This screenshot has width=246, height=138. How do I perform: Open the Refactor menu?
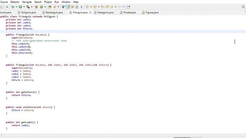(x=15, y=2)
